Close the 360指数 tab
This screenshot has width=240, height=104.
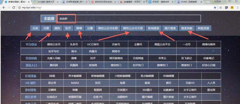[57, 2]
